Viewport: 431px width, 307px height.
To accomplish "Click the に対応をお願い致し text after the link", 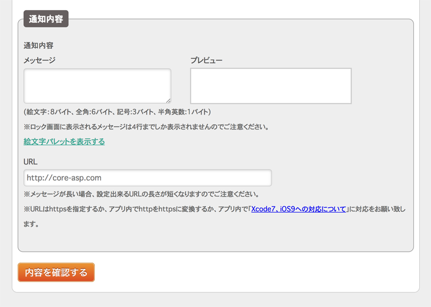I will point(377,209).
